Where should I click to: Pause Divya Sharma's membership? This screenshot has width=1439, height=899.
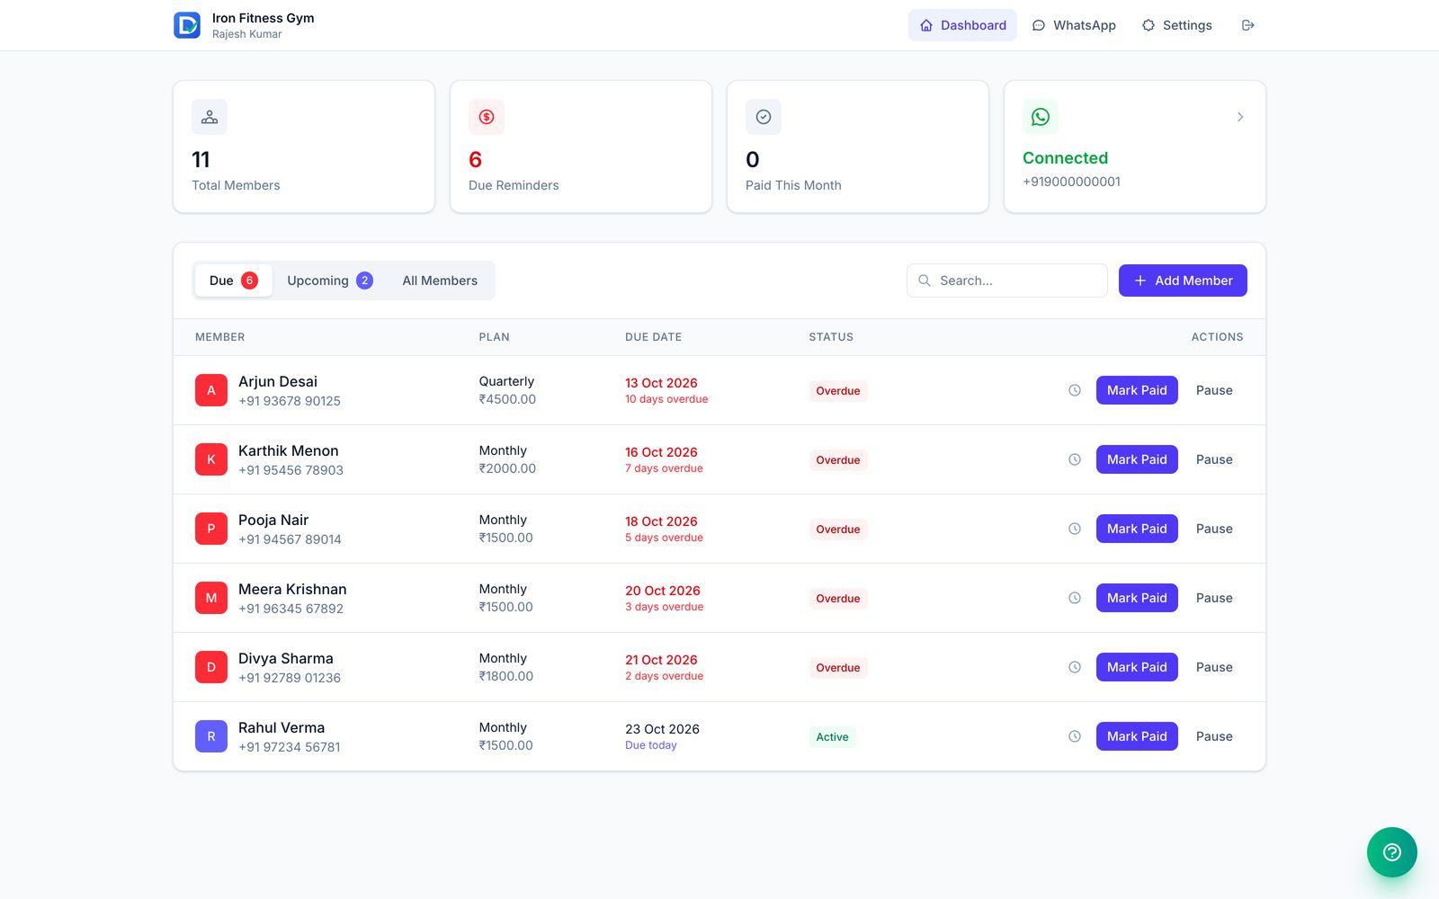tap(1214, 667)
